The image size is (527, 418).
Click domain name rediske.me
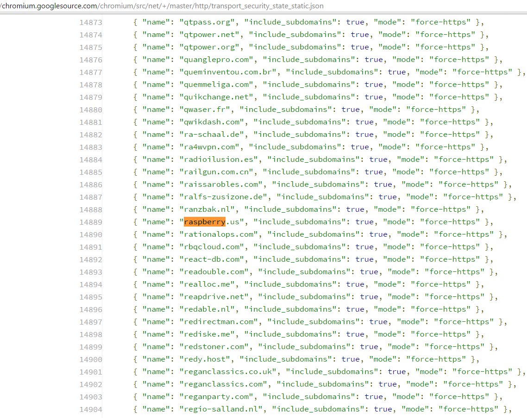[x=207, y=334]
